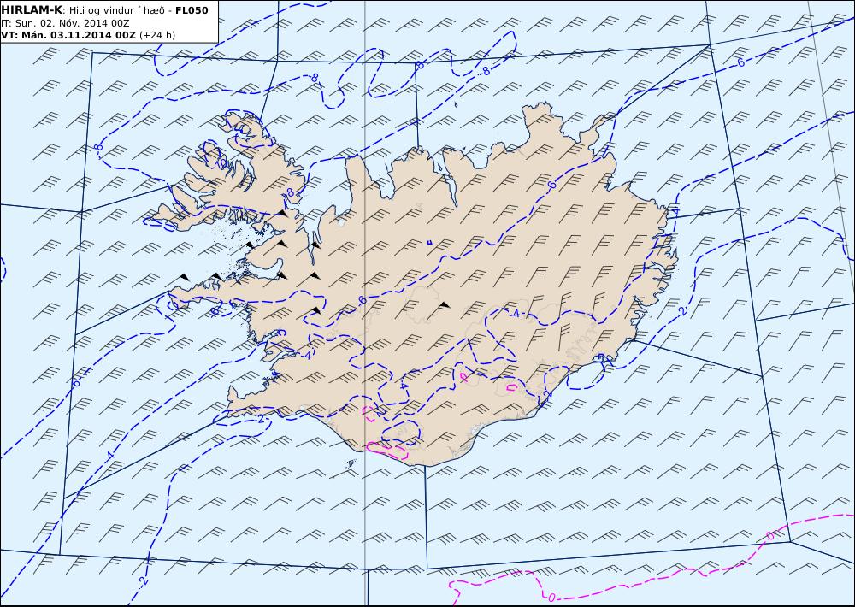The width and height of the screenshot is (855, 607).
Task: Click the Vestmannaeyjar islands off the south coast
Action: (351, 463)
